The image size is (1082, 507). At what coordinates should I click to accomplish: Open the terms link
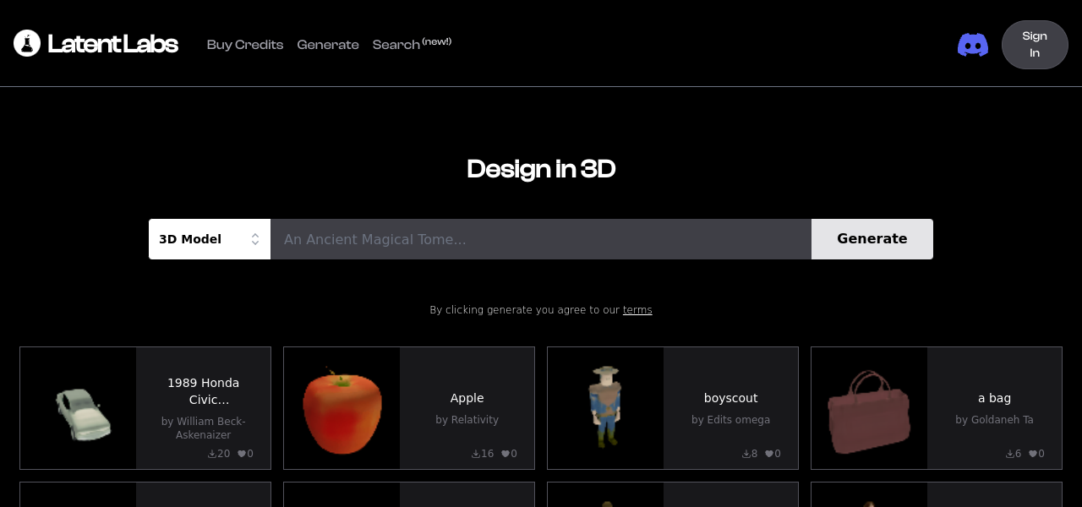point(637,310)
